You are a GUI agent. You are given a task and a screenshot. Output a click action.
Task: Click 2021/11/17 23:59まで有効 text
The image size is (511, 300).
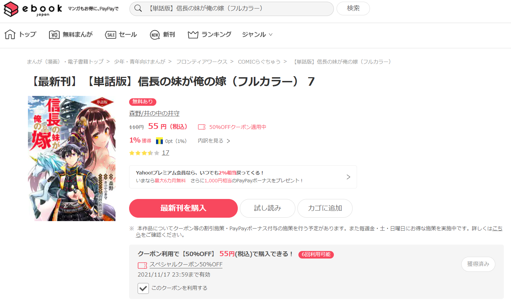(x=174, y=274)
